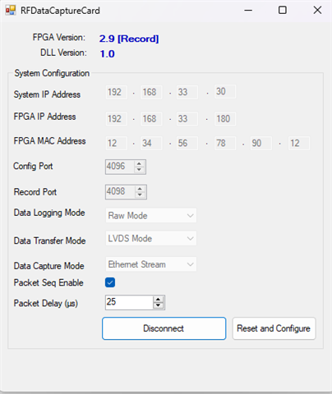This screenshot has height=394, width=332.
Task: Click the Data Capture Mode label
Action: pyautogui.click(x=48, y=266)
